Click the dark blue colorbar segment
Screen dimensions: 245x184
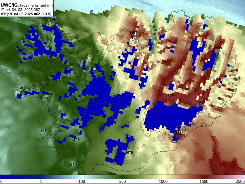pos(20,177)
